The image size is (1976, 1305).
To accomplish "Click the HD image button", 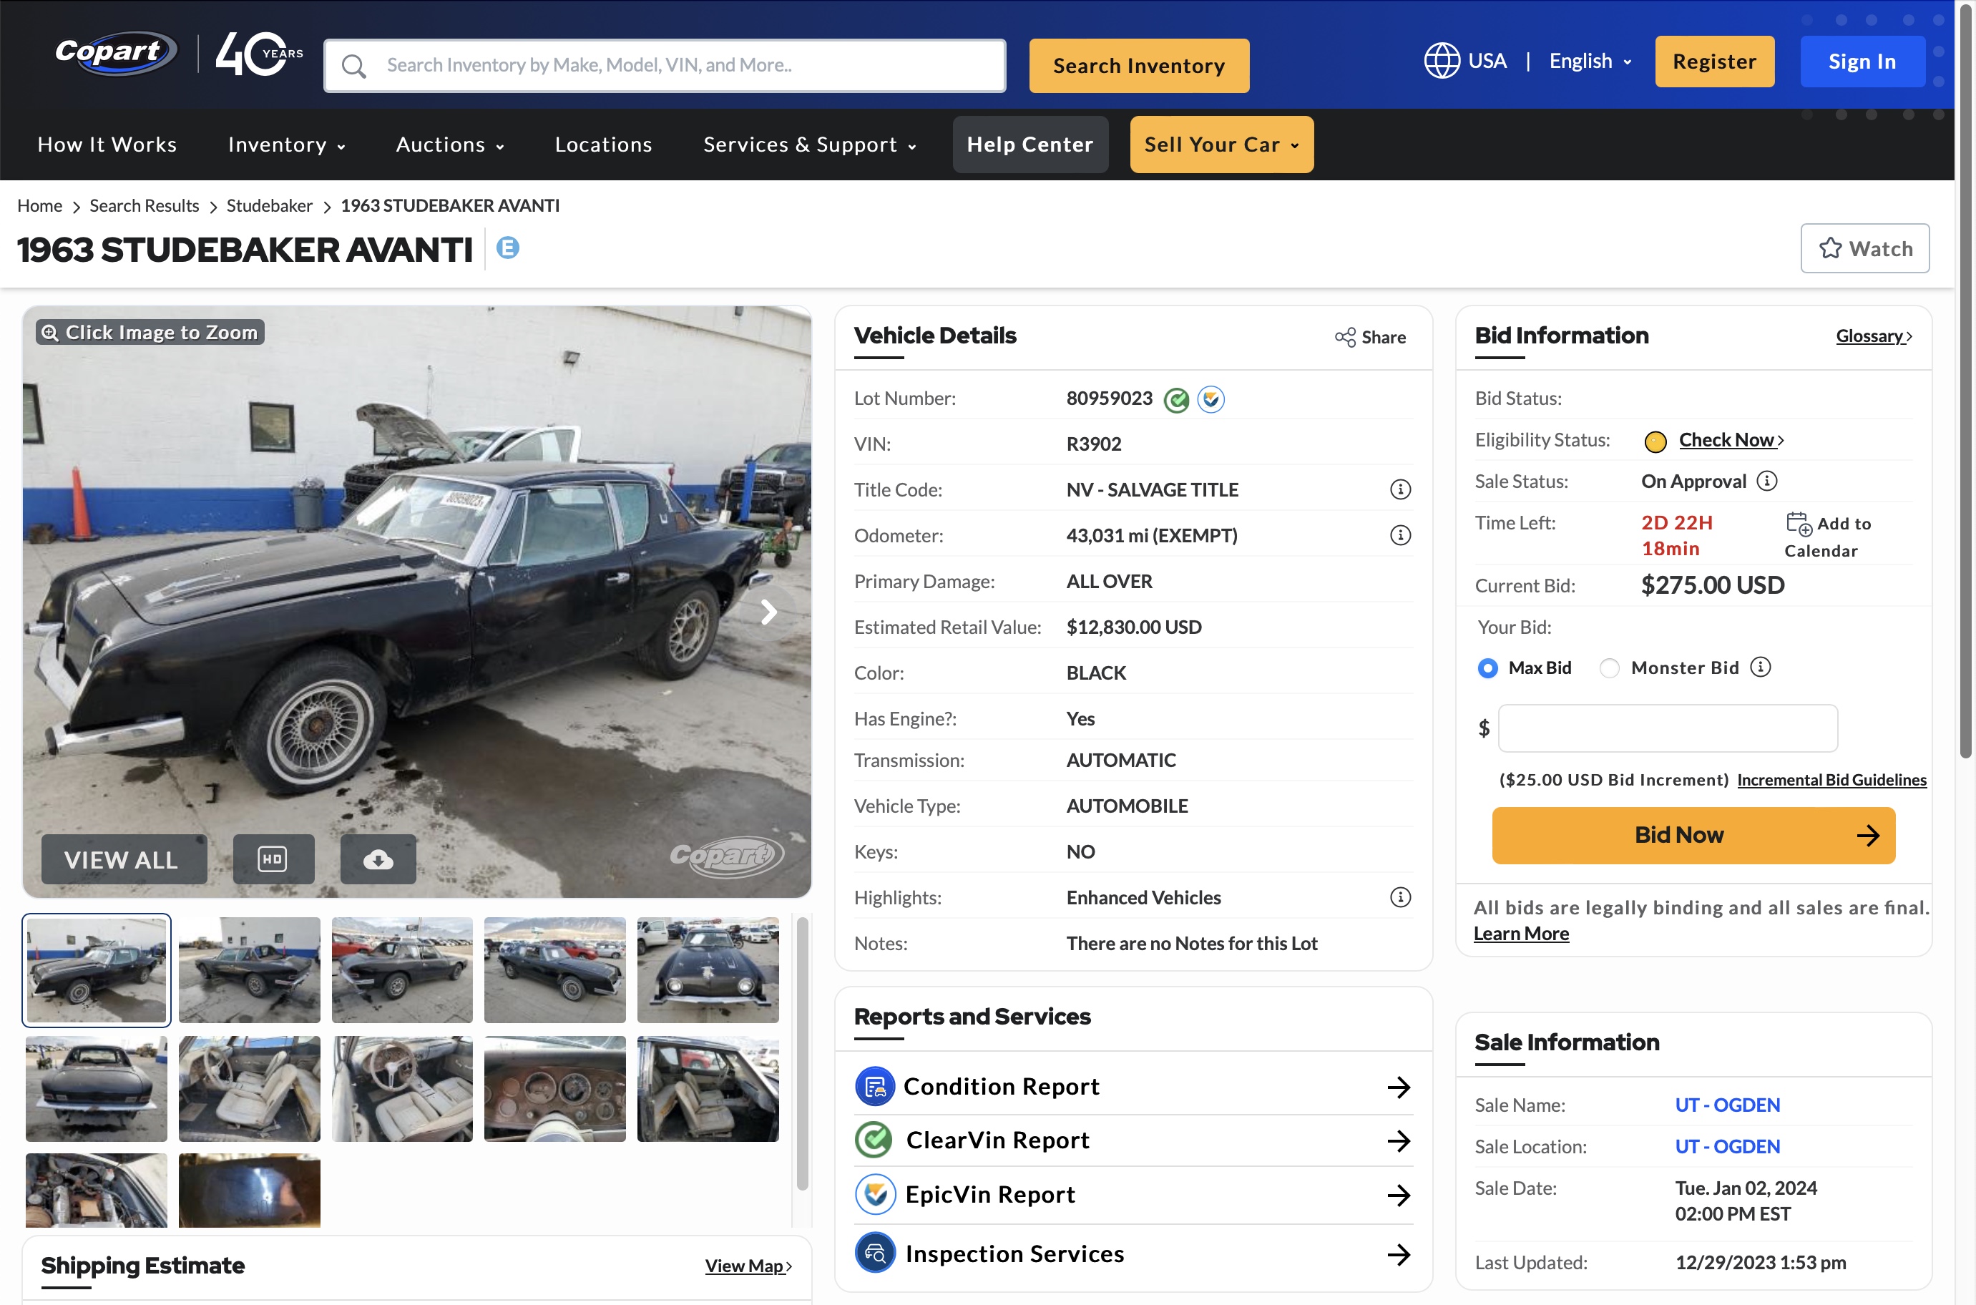I will (273, 859).
